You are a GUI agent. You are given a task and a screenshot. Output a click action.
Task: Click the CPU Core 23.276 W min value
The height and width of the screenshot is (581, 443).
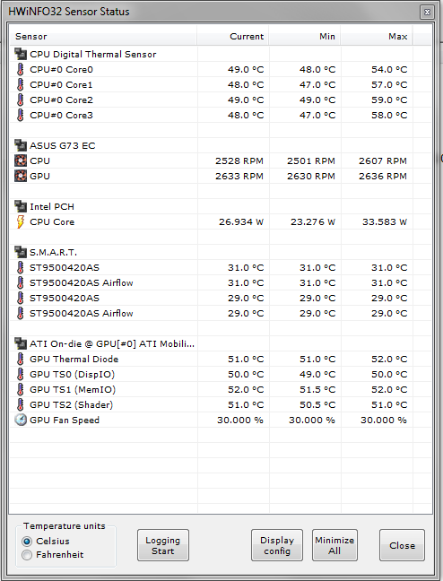[313, 222]
